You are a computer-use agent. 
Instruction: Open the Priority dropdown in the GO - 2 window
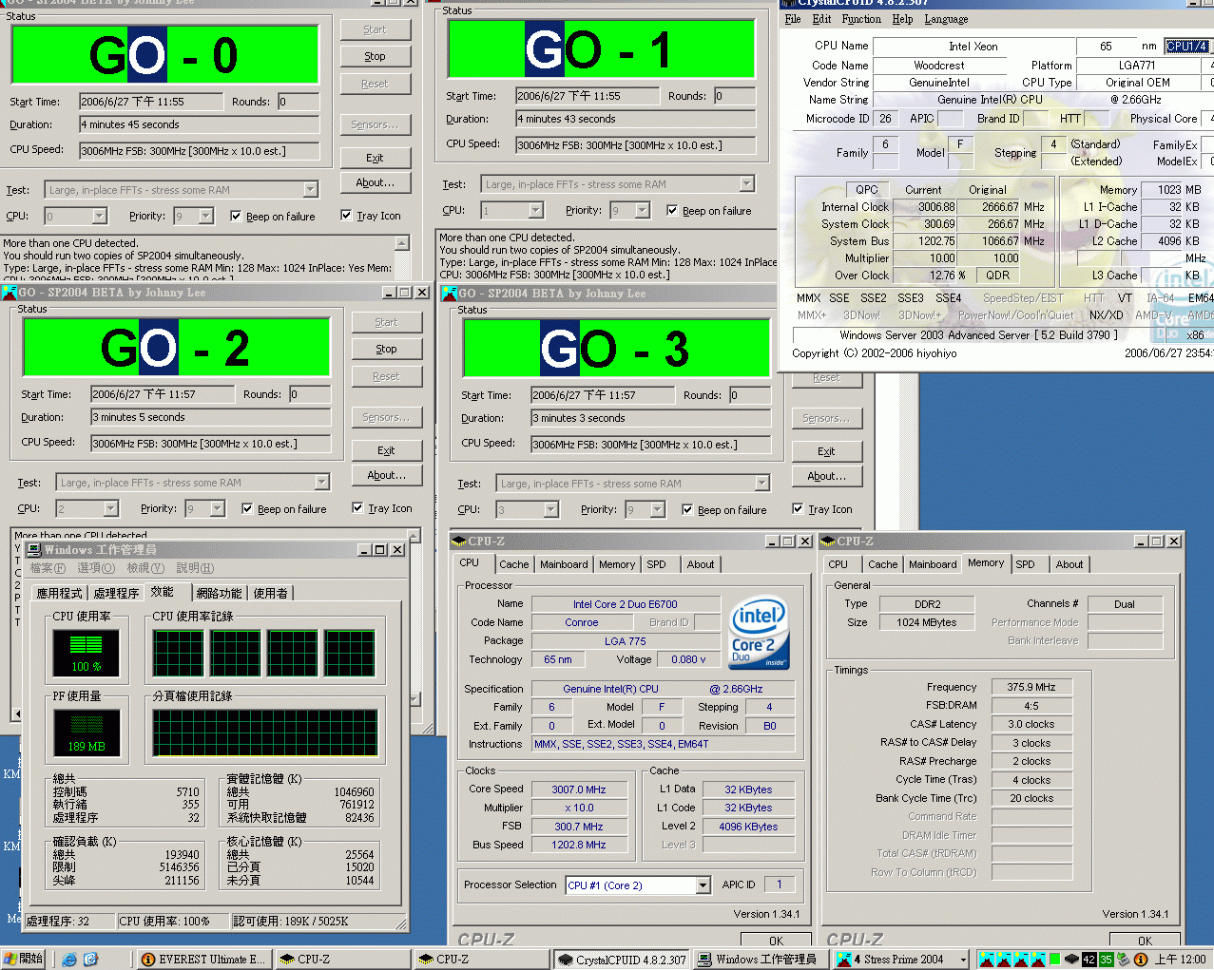pyautogui.click(x=218, y=509)
